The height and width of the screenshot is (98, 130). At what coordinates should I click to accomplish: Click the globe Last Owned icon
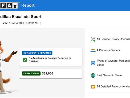(93, 76)
